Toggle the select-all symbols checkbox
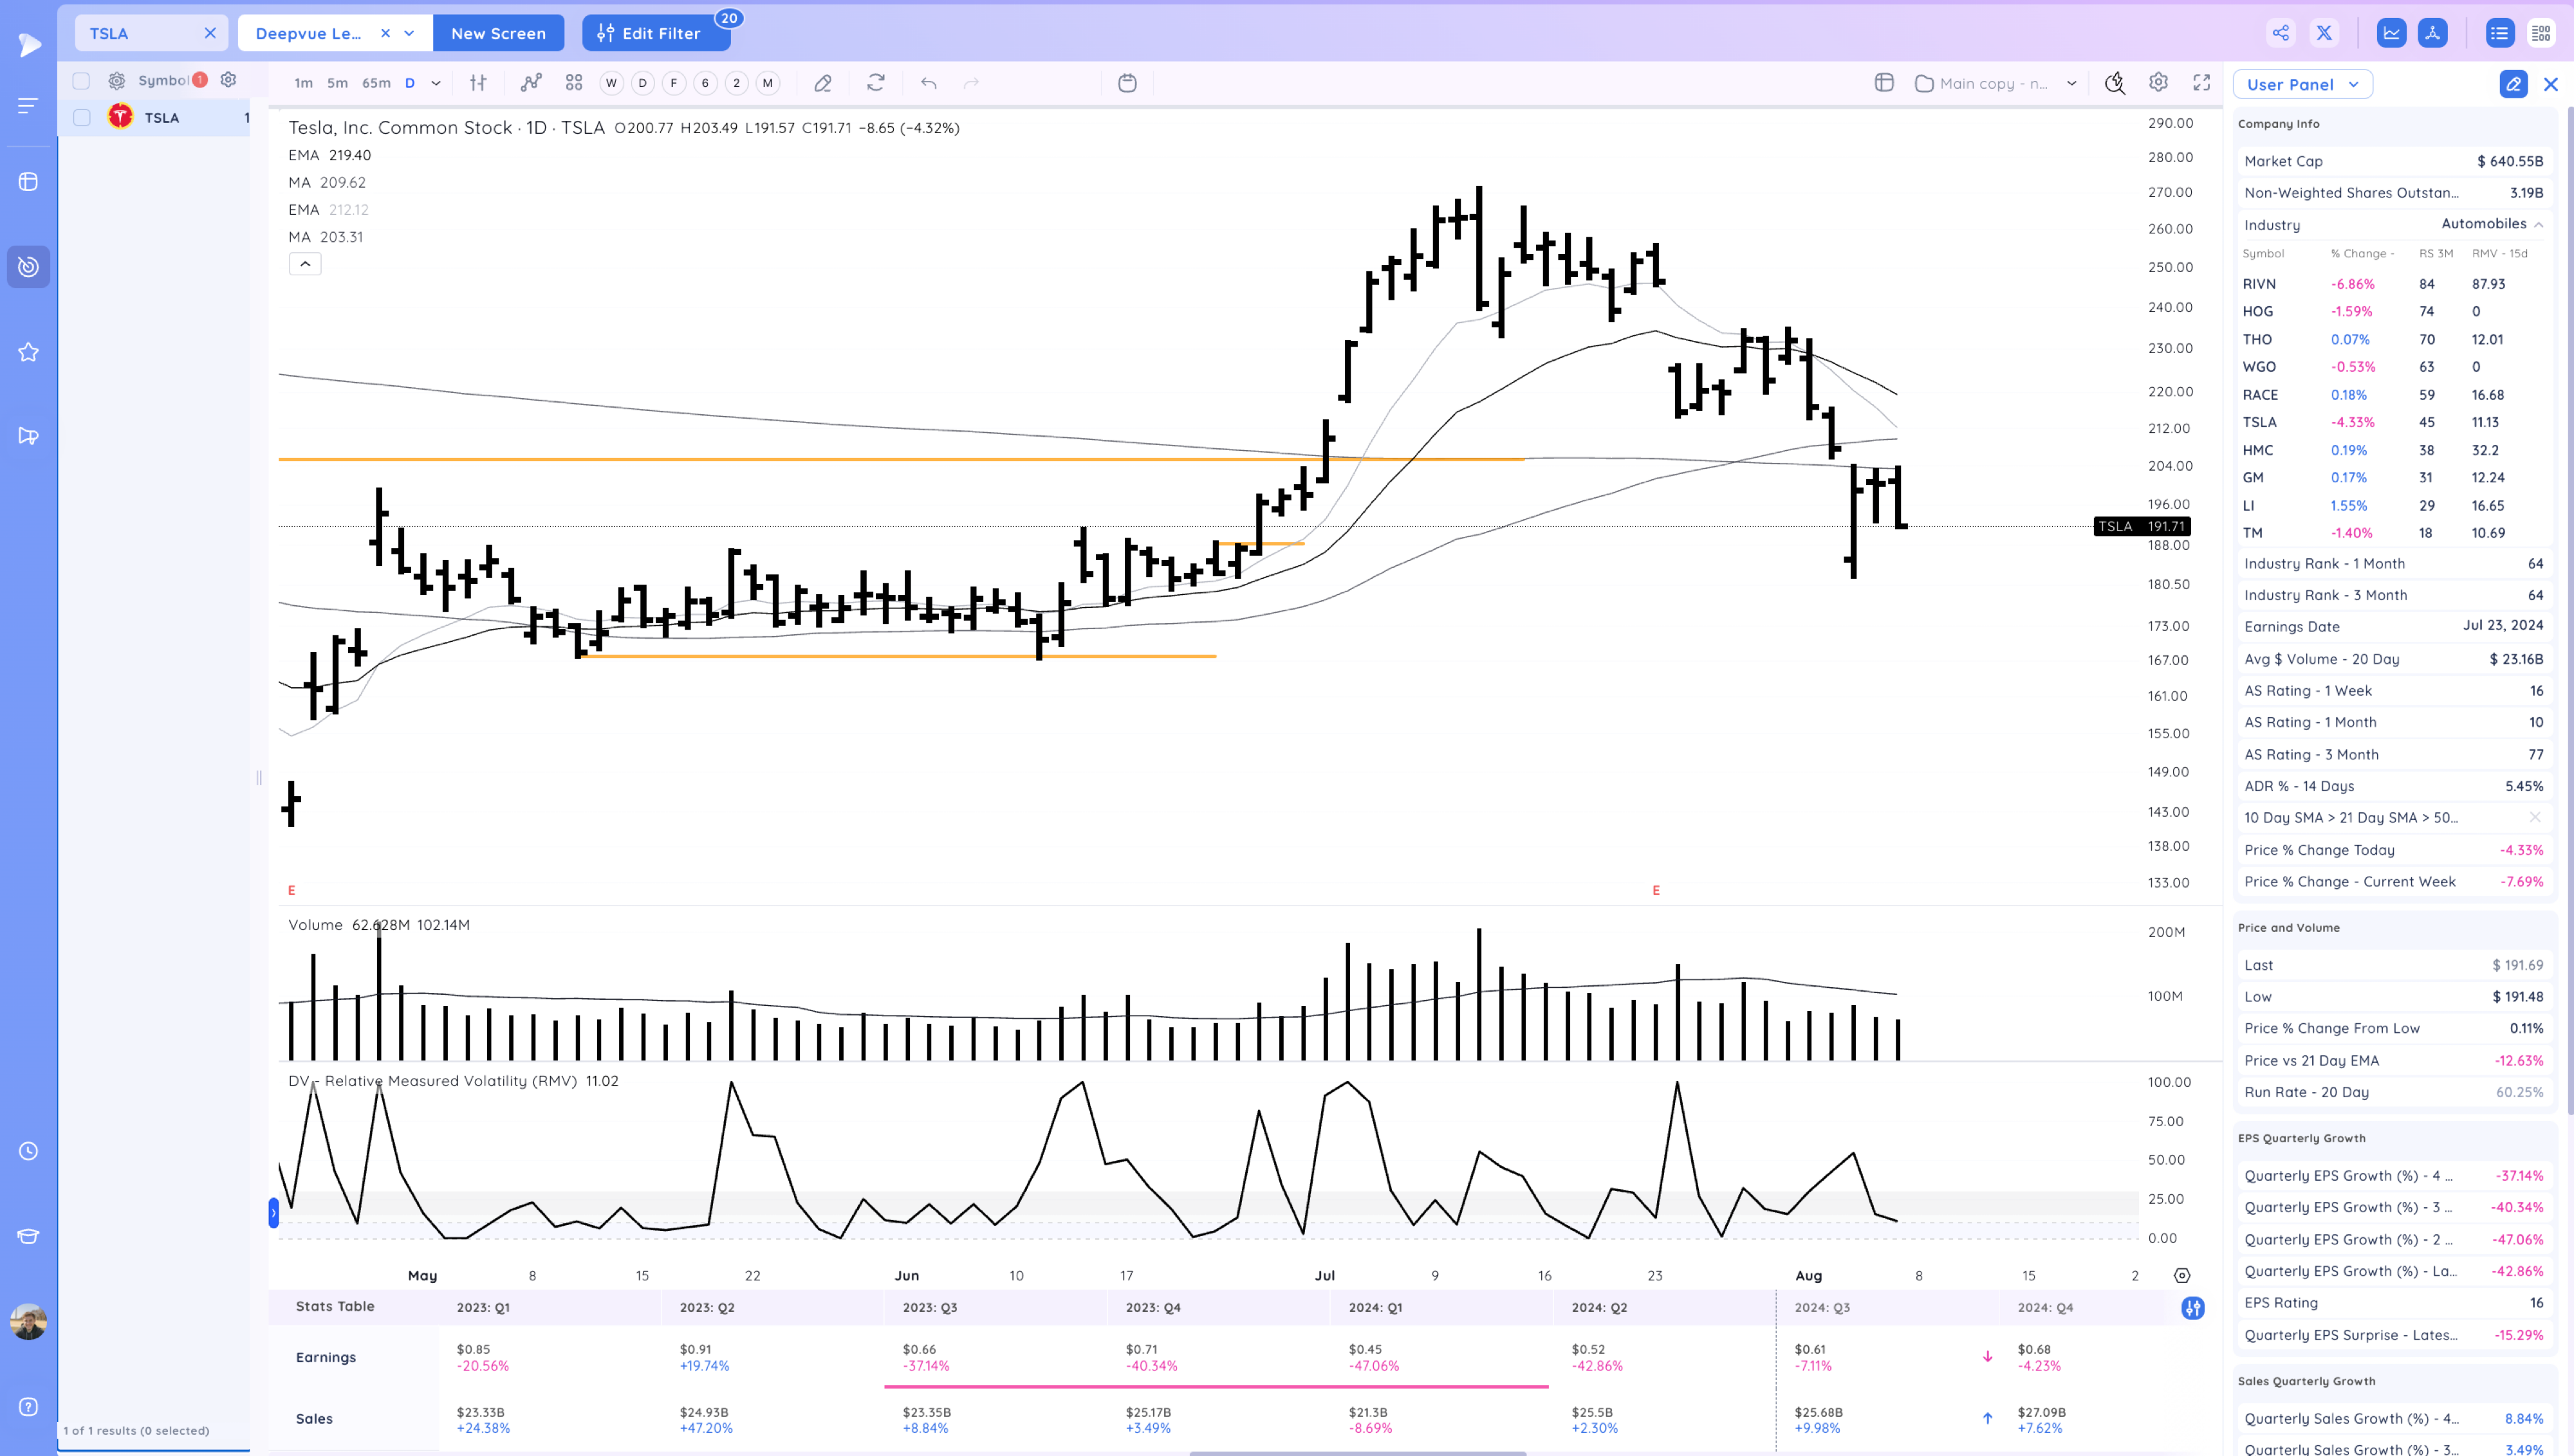The image size is (2574, 1456). 82,81
